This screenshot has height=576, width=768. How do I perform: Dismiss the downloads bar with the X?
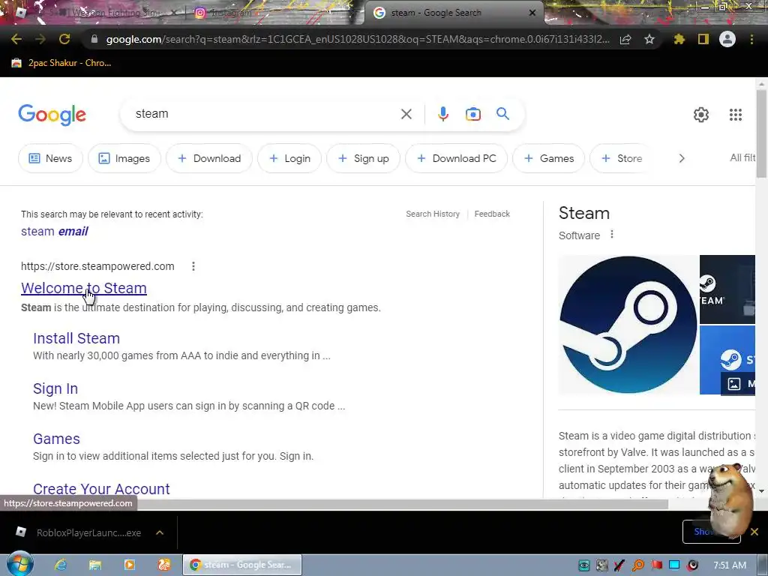(x=754, y=532)
